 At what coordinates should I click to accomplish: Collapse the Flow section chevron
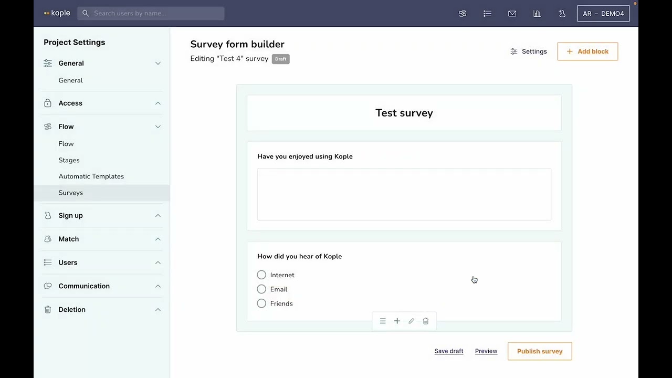[x=157, y=127]
